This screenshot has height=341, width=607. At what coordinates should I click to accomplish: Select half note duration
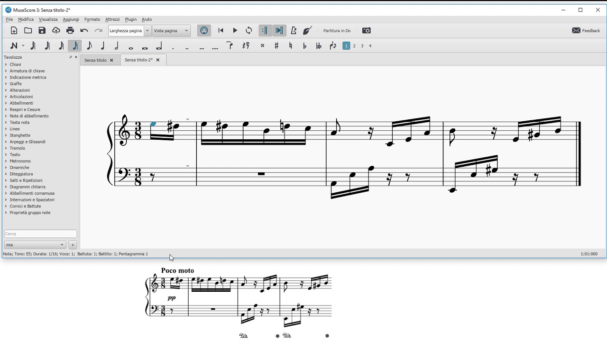pos(117,45)
